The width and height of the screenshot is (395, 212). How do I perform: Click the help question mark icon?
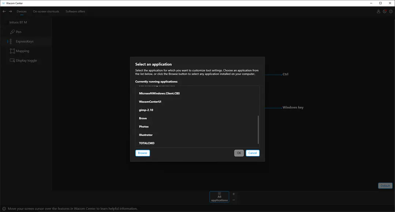click(391, 11)
